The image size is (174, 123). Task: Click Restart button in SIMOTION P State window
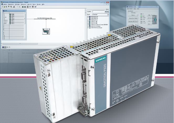click(x=133, y=15)
